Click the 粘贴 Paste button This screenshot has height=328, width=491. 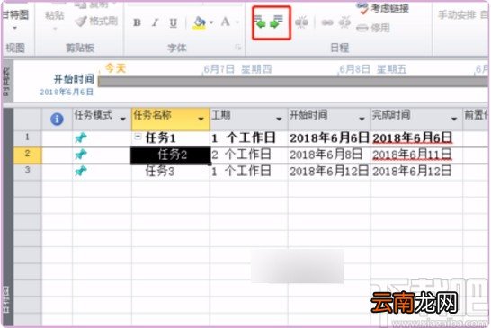point(55,15)
